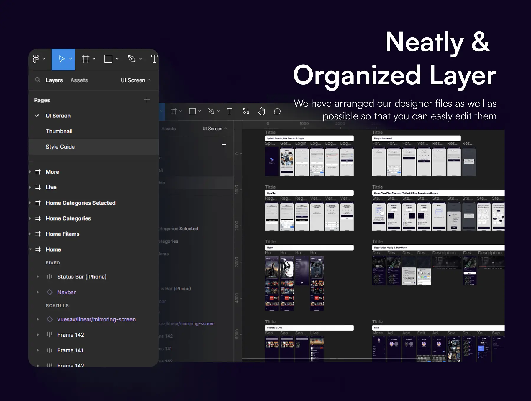Select the Navbar component layer
Viewport: 531px width, 401px height.
click(67, 292)
